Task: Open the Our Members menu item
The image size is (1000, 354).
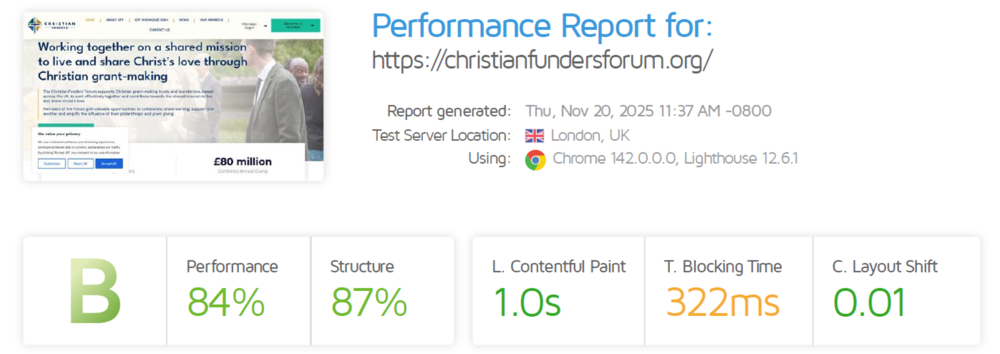Action: click(210, 20)
